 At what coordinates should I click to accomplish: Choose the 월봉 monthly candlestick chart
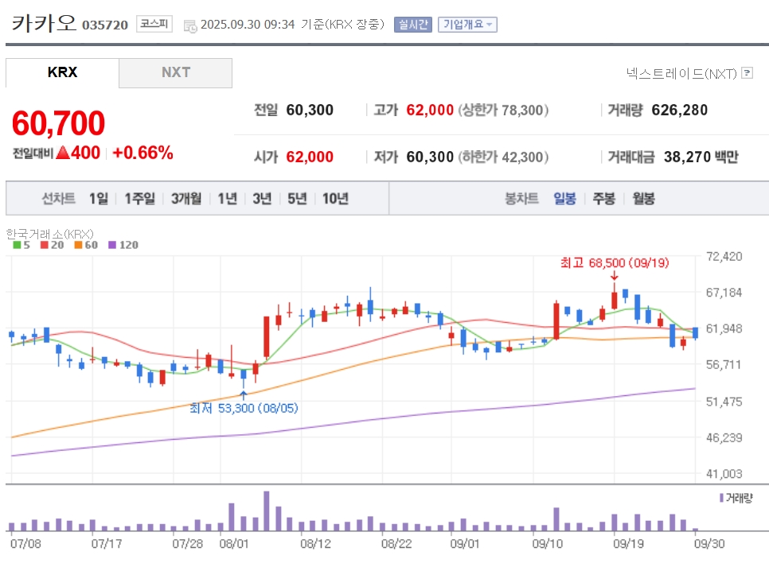[643, 199]
